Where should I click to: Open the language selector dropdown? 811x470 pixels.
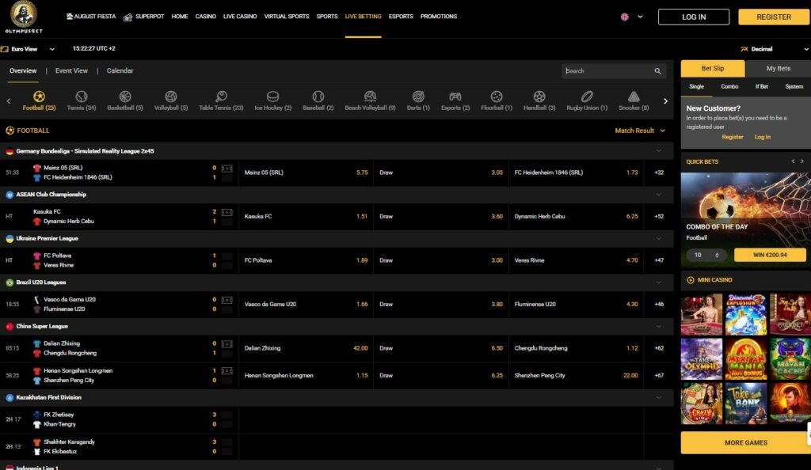pyautogui.click(x=631, y=17)
